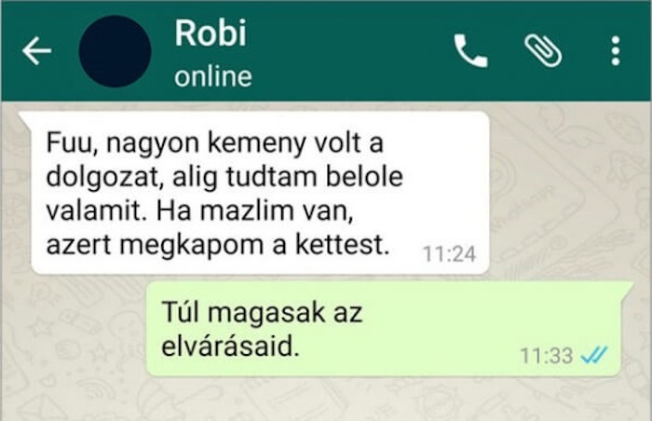Start a voice call with Robi

(470, 50)
